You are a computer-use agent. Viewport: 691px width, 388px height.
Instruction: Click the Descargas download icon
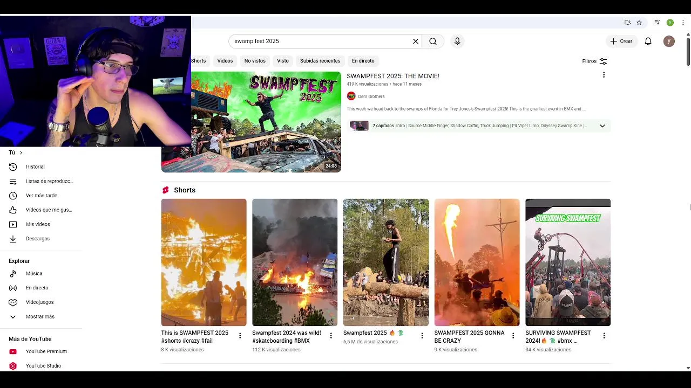click(x=13, y=239)
